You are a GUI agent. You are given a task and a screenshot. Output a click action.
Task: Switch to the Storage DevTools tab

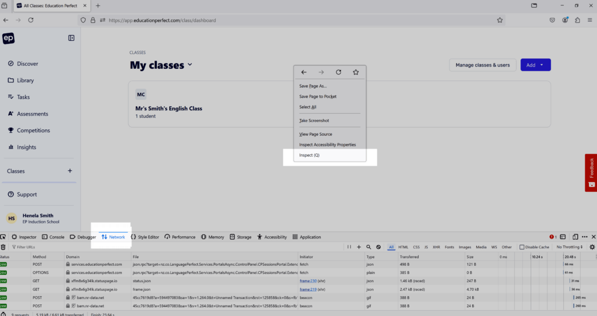click(x=240, y=237)
